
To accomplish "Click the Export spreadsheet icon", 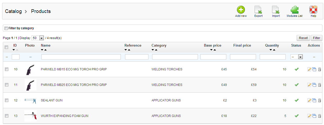I will (x=258, y=10).
